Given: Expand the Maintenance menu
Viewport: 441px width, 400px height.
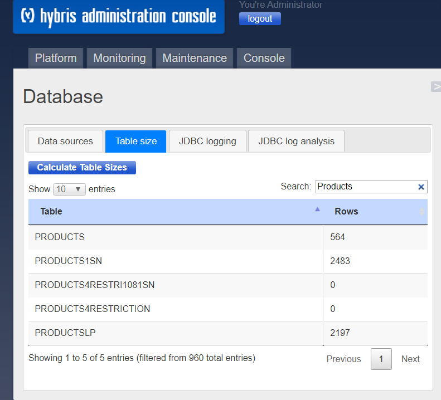Looking at the screenshot, I should click(x=195, y=58).
